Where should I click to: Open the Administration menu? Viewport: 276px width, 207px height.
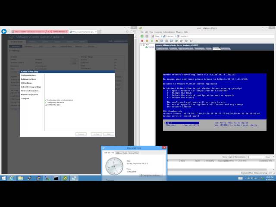click(169, 32)
